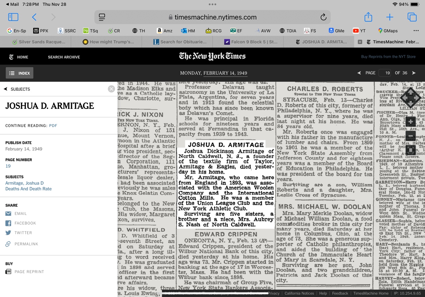Click the timesmachine.nytimes.com address field
This screenshot has width=425, height=297.
212,17
